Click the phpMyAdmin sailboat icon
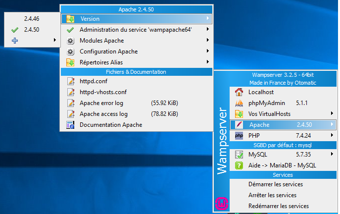 click(x=239, y=103)
